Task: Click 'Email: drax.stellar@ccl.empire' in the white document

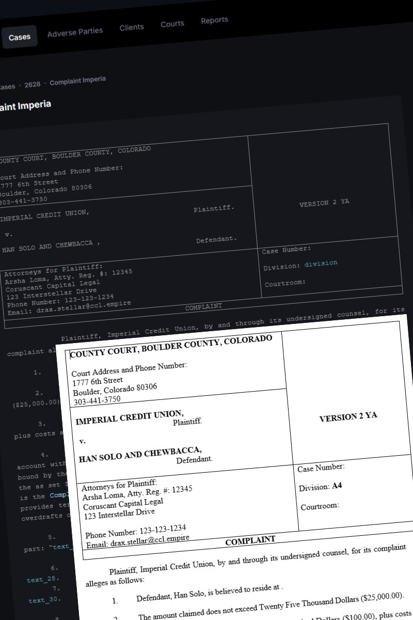Action: tap(137, 541)
